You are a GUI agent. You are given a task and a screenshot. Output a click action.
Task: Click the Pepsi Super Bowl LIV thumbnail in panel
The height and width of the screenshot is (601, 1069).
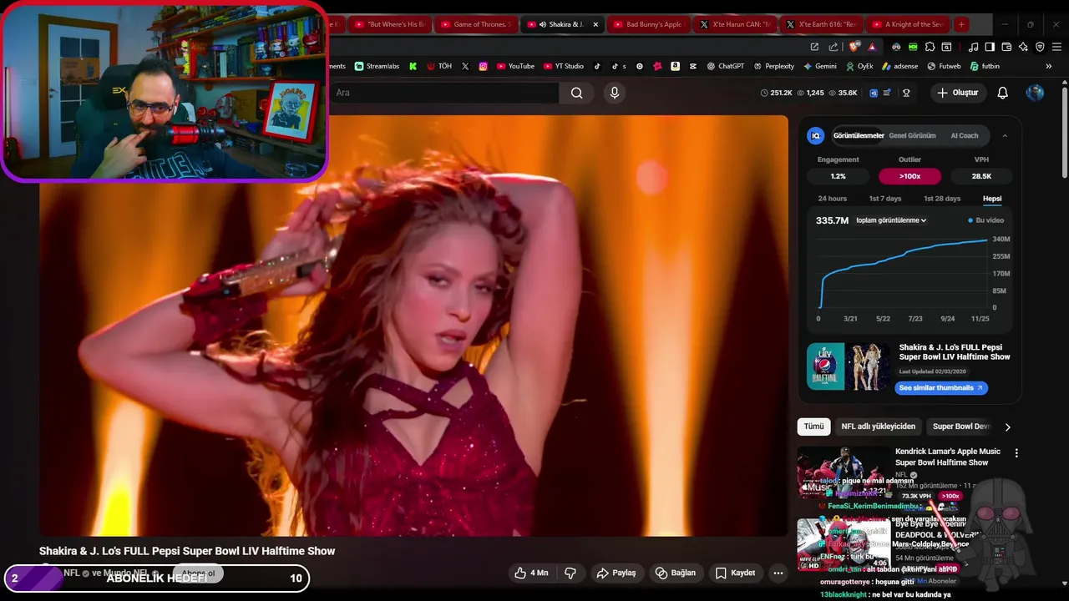[849, 366]
